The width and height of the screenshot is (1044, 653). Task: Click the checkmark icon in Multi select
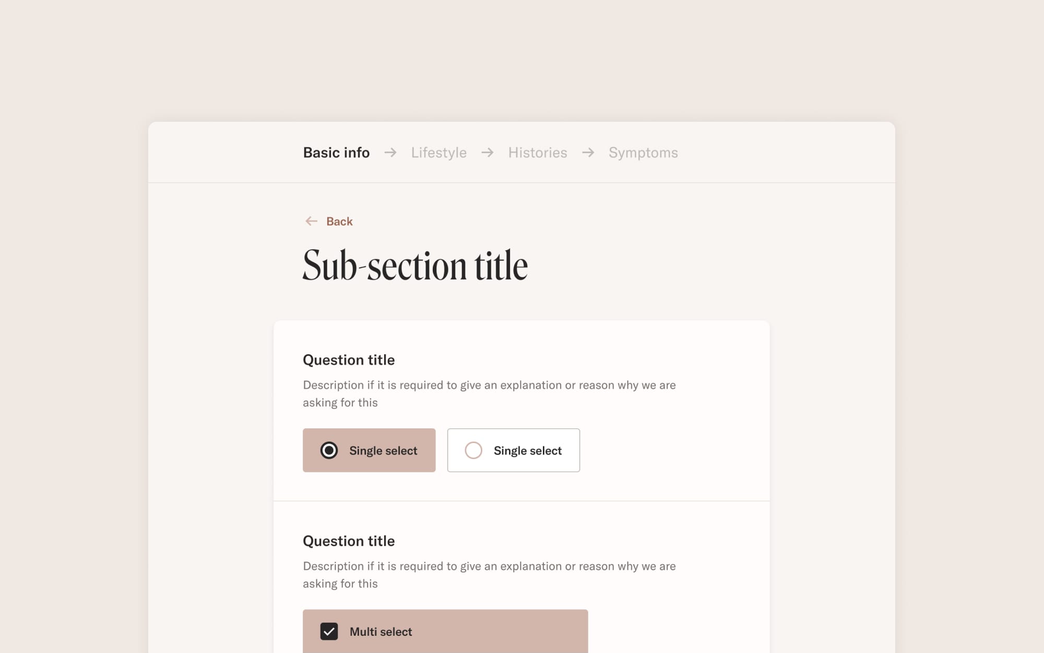coord(329,631)
